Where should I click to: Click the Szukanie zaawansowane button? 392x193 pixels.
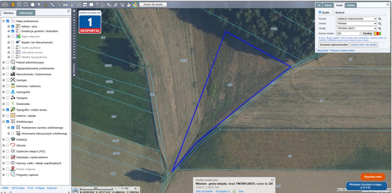[334, 45]
